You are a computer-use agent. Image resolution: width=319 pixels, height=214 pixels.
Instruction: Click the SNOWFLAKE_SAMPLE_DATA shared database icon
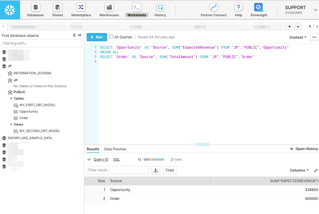pos(4,138)
